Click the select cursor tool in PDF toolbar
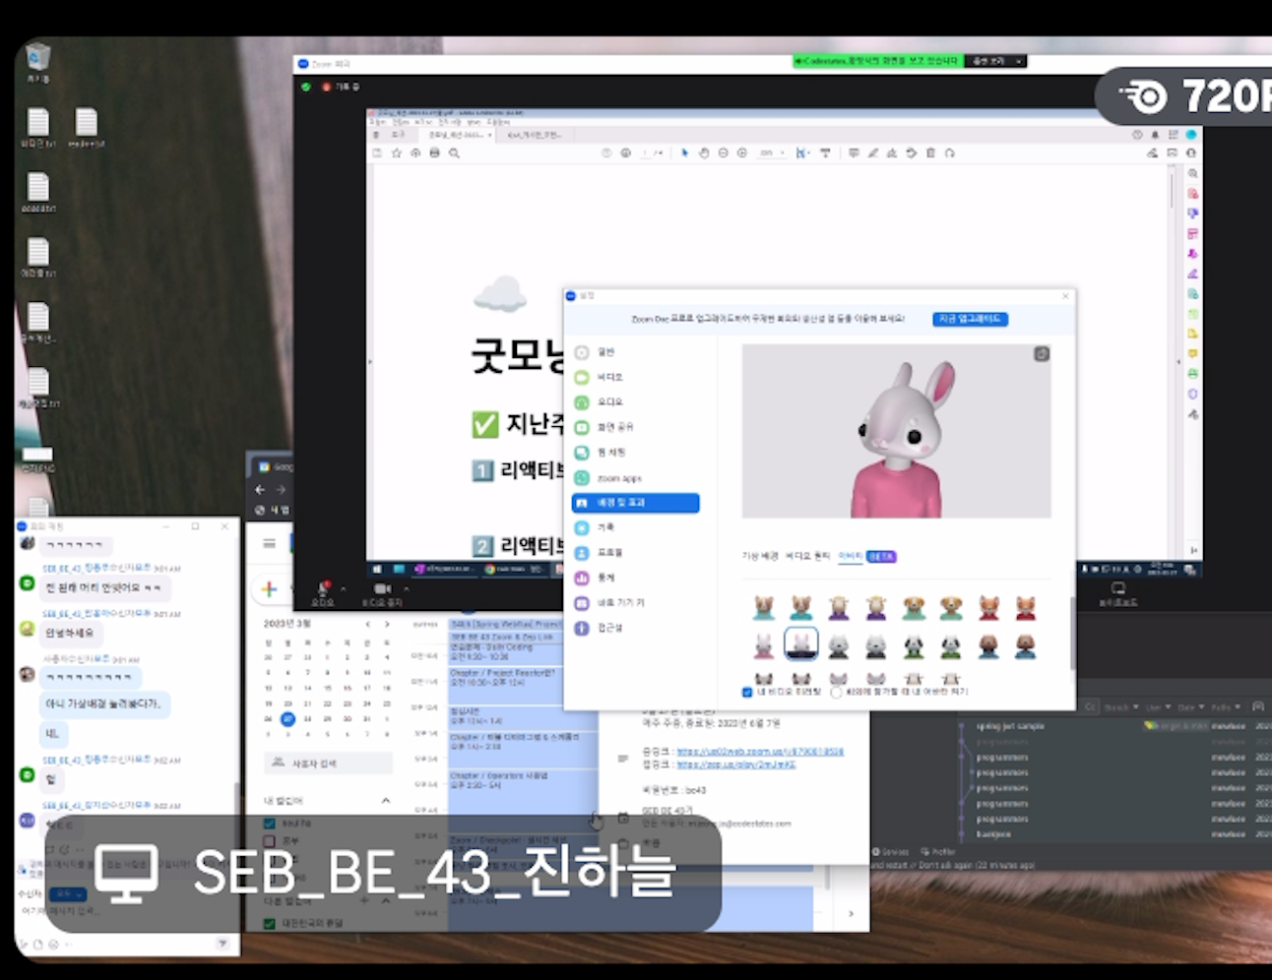This screenshot has height=980, width=1272. pos(685,153)
